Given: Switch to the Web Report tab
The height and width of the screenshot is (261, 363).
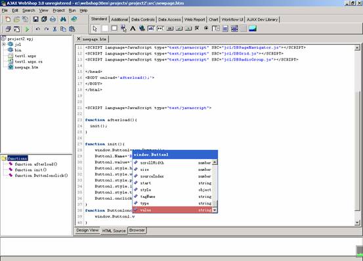Looking at the screenshot, I should [x=194, y=20].
